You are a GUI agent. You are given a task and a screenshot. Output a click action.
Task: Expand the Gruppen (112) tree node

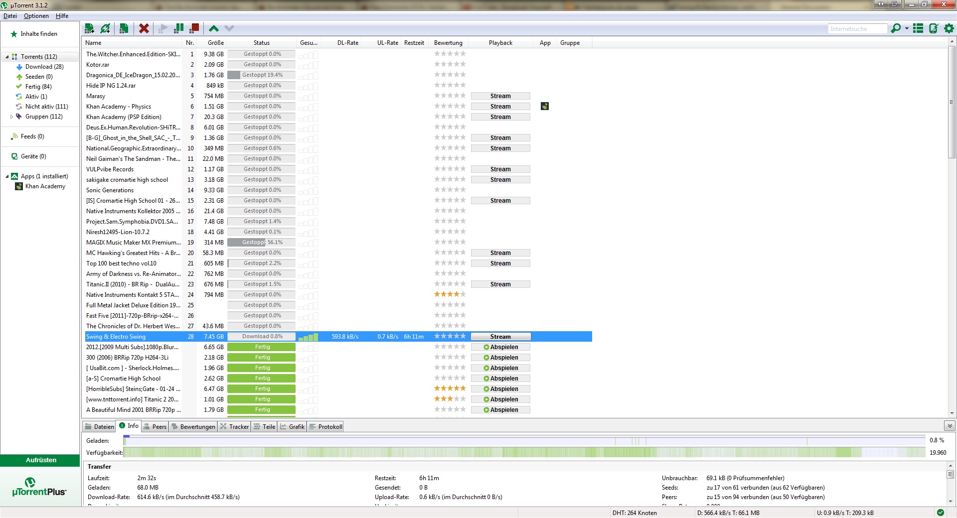point(11,117)
